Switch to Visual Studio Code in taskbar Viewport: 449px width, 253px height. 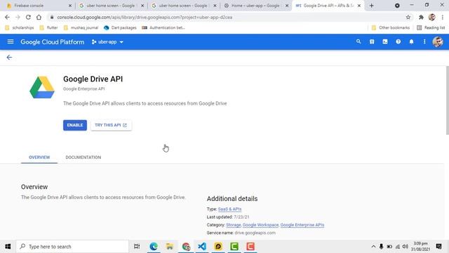click(x=202, y=247)
